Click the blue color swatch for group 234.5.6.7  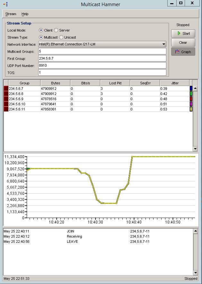coord(191,89)
